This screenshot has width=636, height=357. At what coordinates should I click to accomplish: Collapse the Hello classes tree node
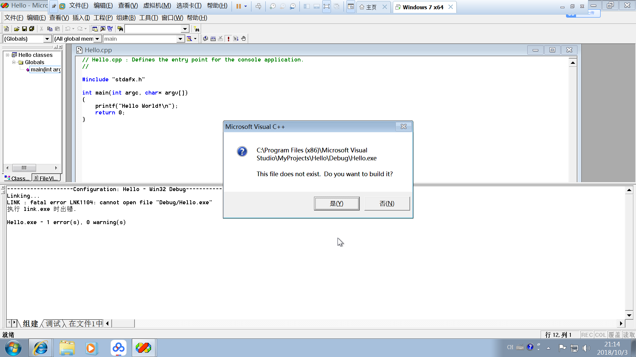[7, 55]
